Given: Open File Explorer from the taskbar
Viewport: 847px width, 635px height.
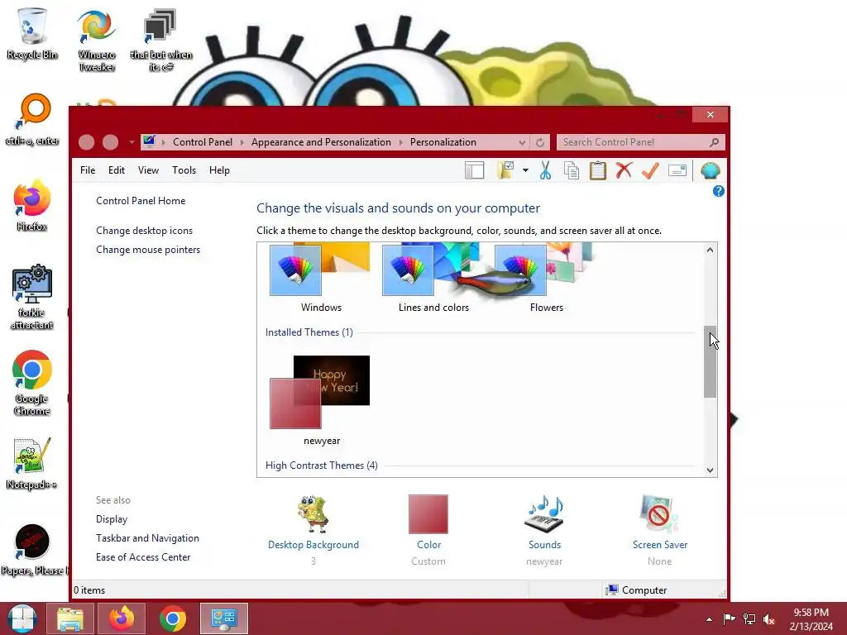Looking at the screenshot, I should coord(70,618).
